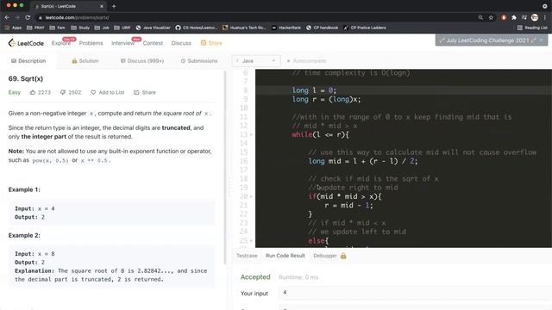This screenshot has width=552, height=310.
Task: Open the PRAY bookmark folder
Action: pos(35,28)
